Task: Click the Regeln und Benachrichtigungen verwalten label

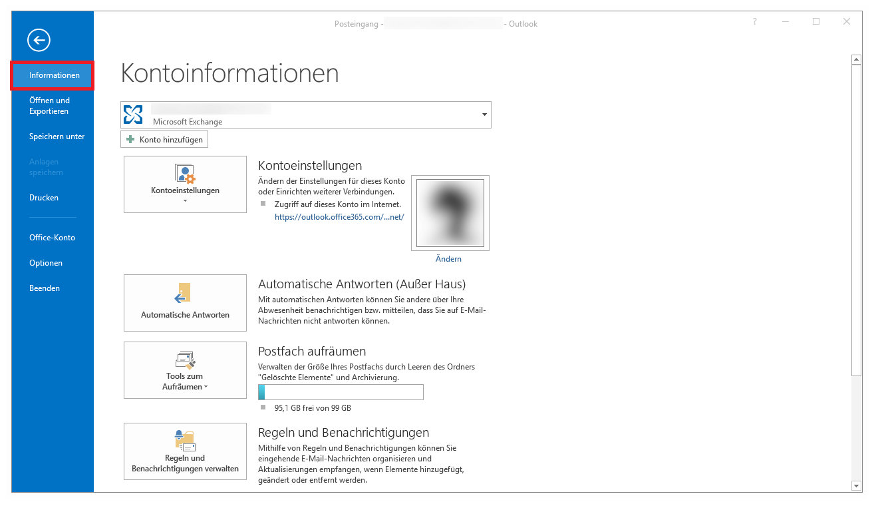Action: [x=185, y=463]
